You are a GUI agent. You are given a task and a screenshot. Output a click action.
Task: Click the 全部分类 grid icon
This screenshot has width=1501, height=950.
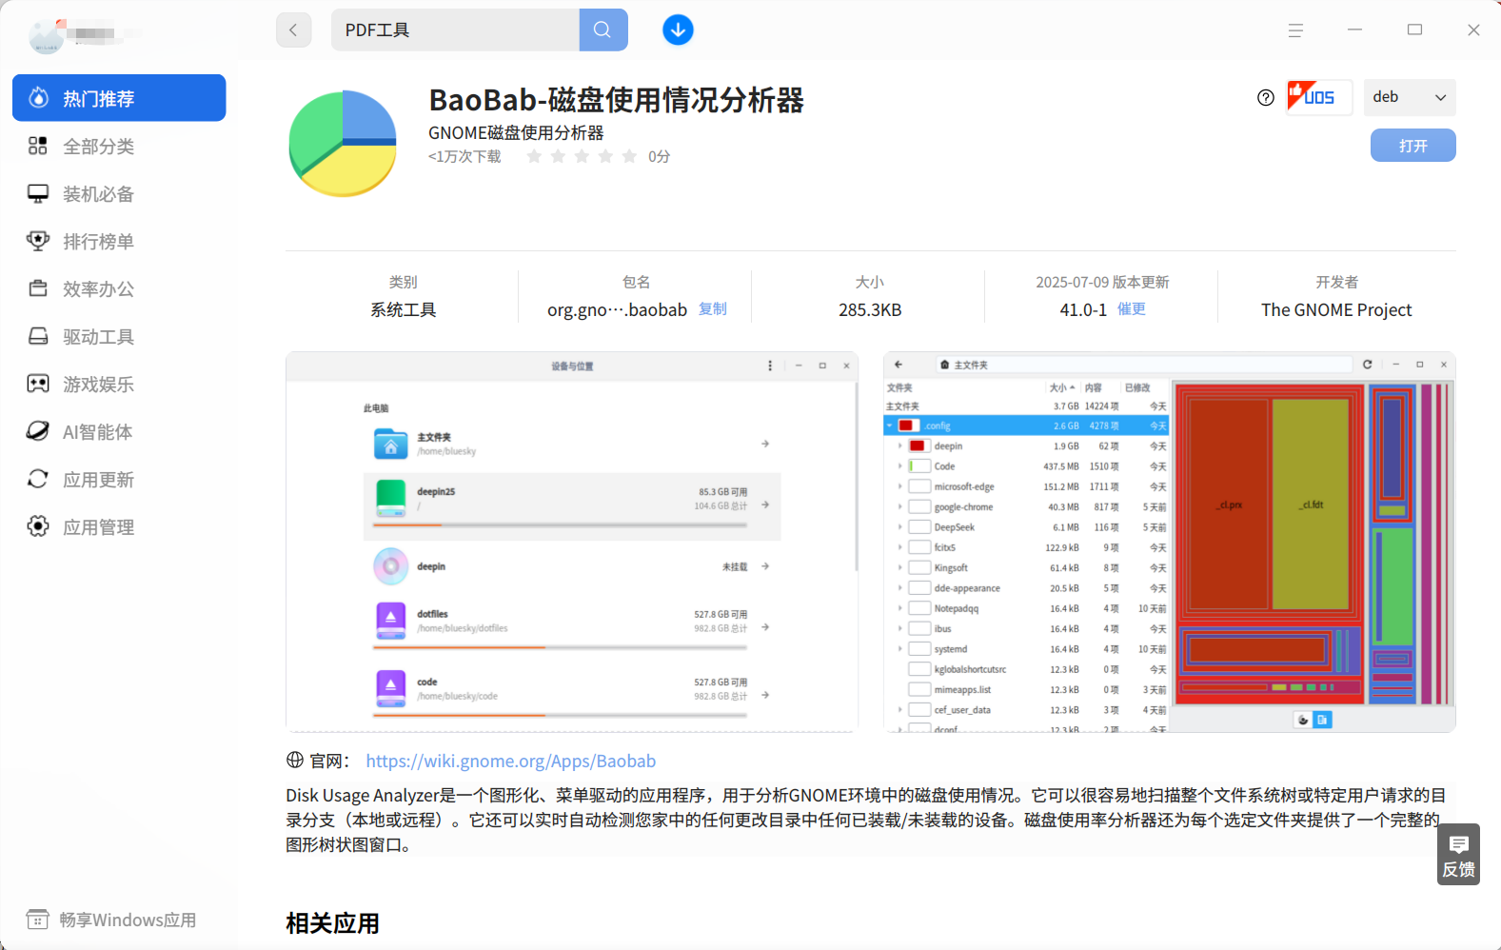[38, 146]
